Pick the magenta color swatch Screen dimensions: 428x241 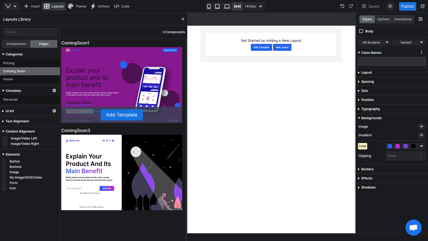click(x=398, y=146)
